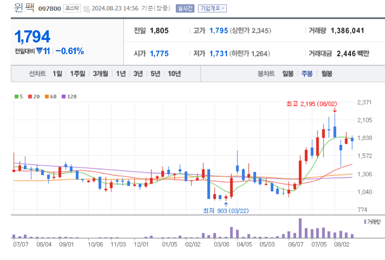Click the 최고 2,195 (08/02) chart label

[x=311, y=104]
